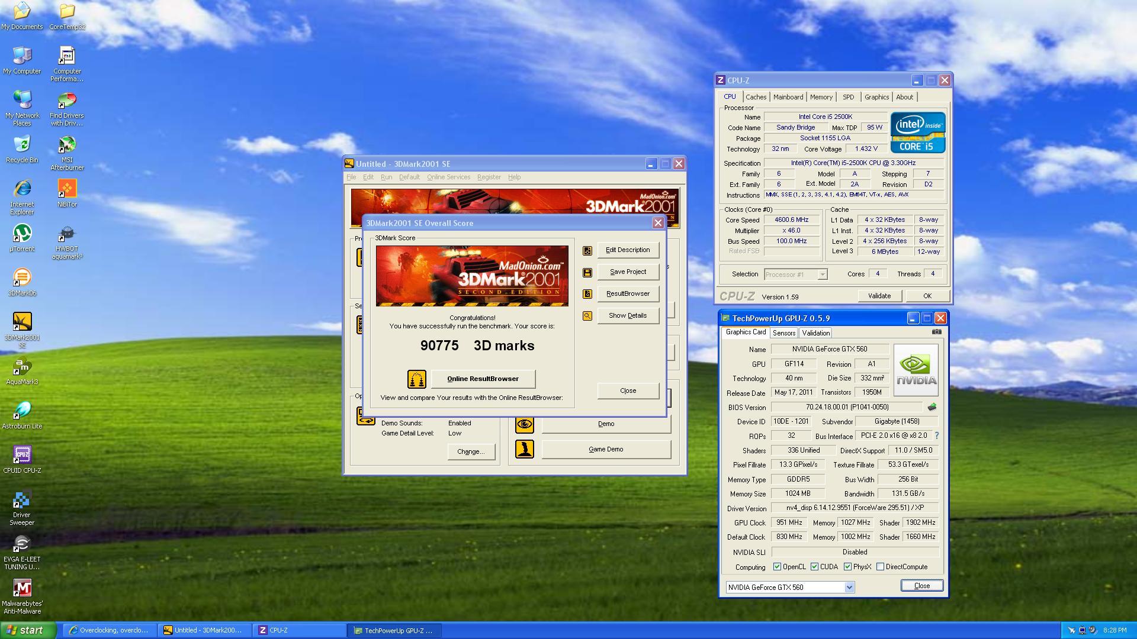1137x639 pixels.
Task: Click Online ResultBrowser yellow icon
Action: click(x=417, y=379)
